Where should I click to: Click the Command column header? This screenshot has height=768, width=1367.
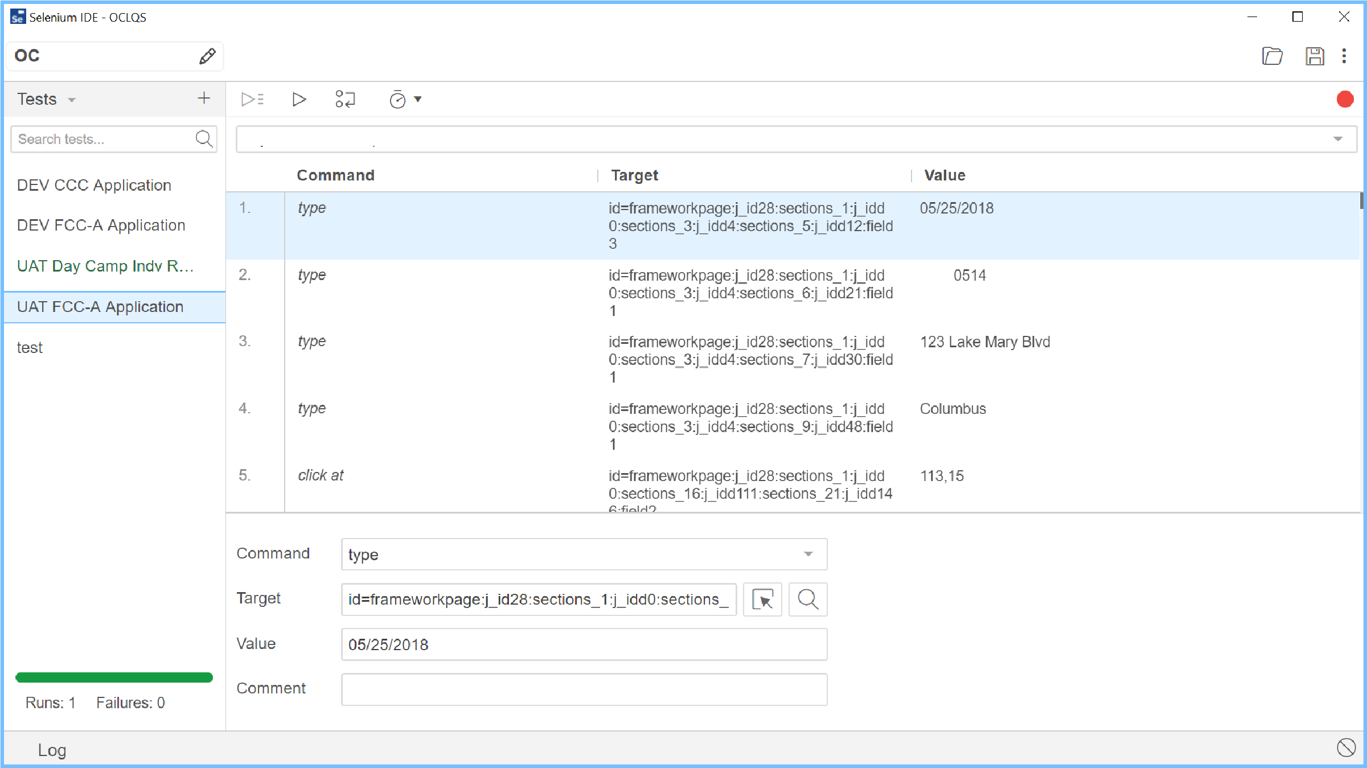click(x=335, y=175)
